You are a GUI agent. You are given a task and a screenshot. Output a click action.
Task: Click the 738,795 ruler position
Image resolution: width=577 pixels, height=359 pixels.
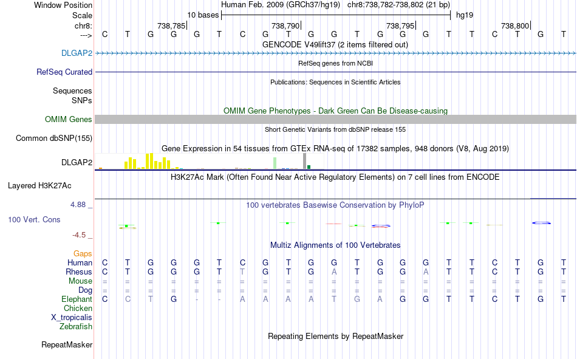point(401,26)
